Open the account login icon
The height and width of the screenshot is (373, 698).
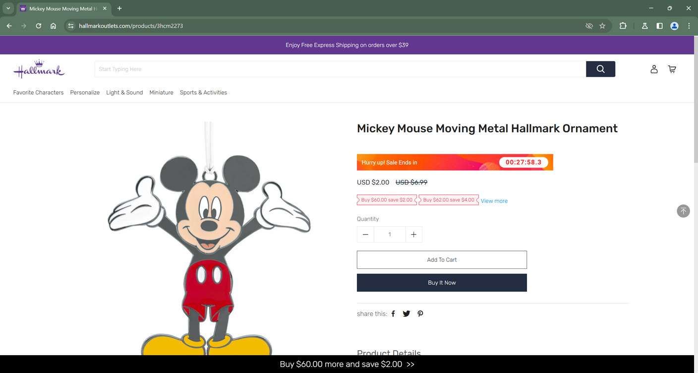click(x=653, y=69)
